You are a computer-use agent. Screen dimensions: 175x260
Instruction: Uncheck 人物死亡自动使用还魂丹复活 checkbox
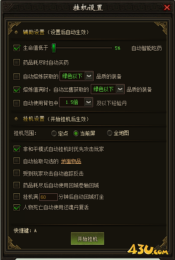pos(16,207)
